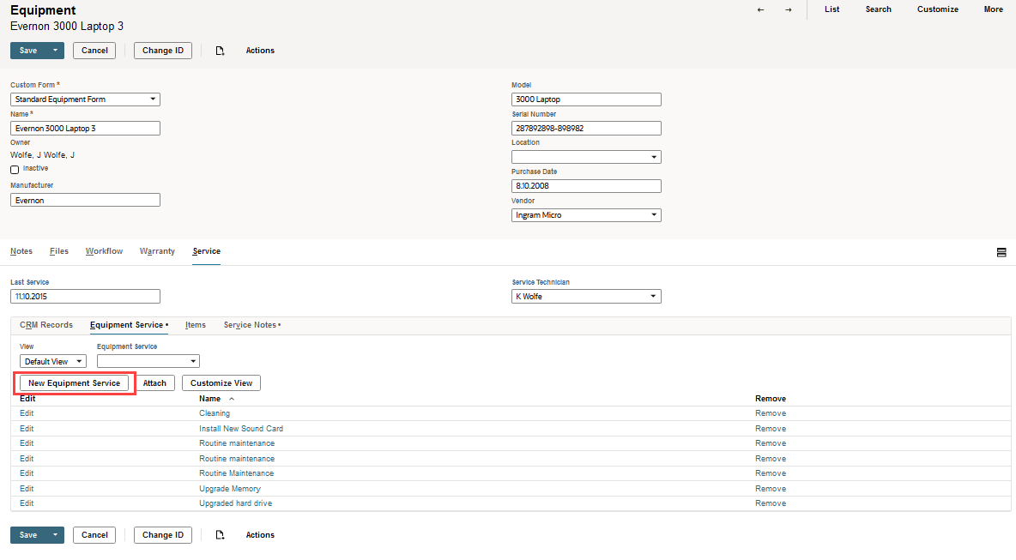The image size is (1016, 560).
Task: Edit the Upgrade Memory row
Action: point(27,489)
